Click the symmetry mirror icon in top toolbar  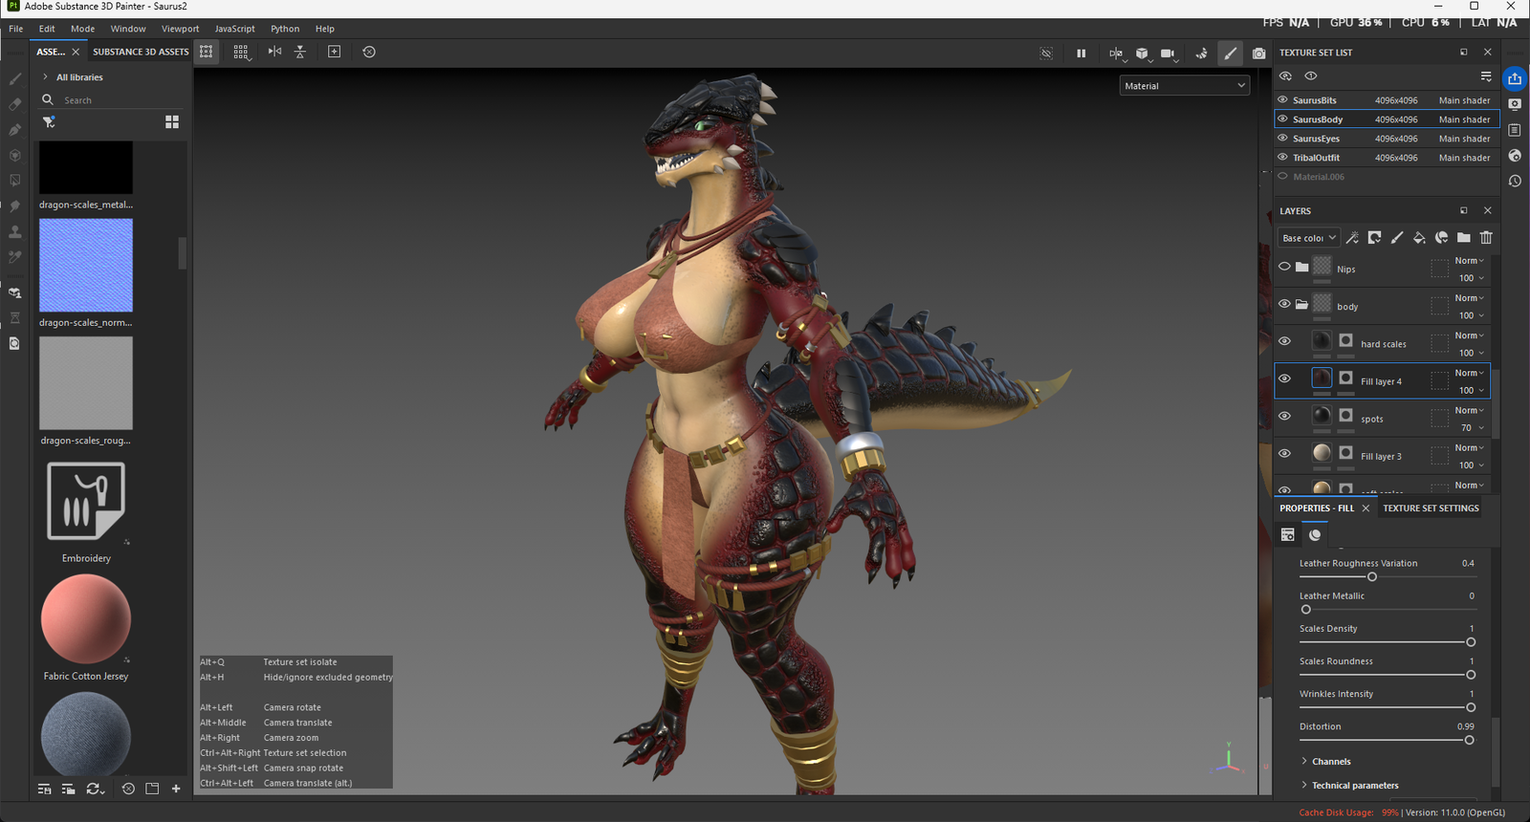tap(274, 52)
